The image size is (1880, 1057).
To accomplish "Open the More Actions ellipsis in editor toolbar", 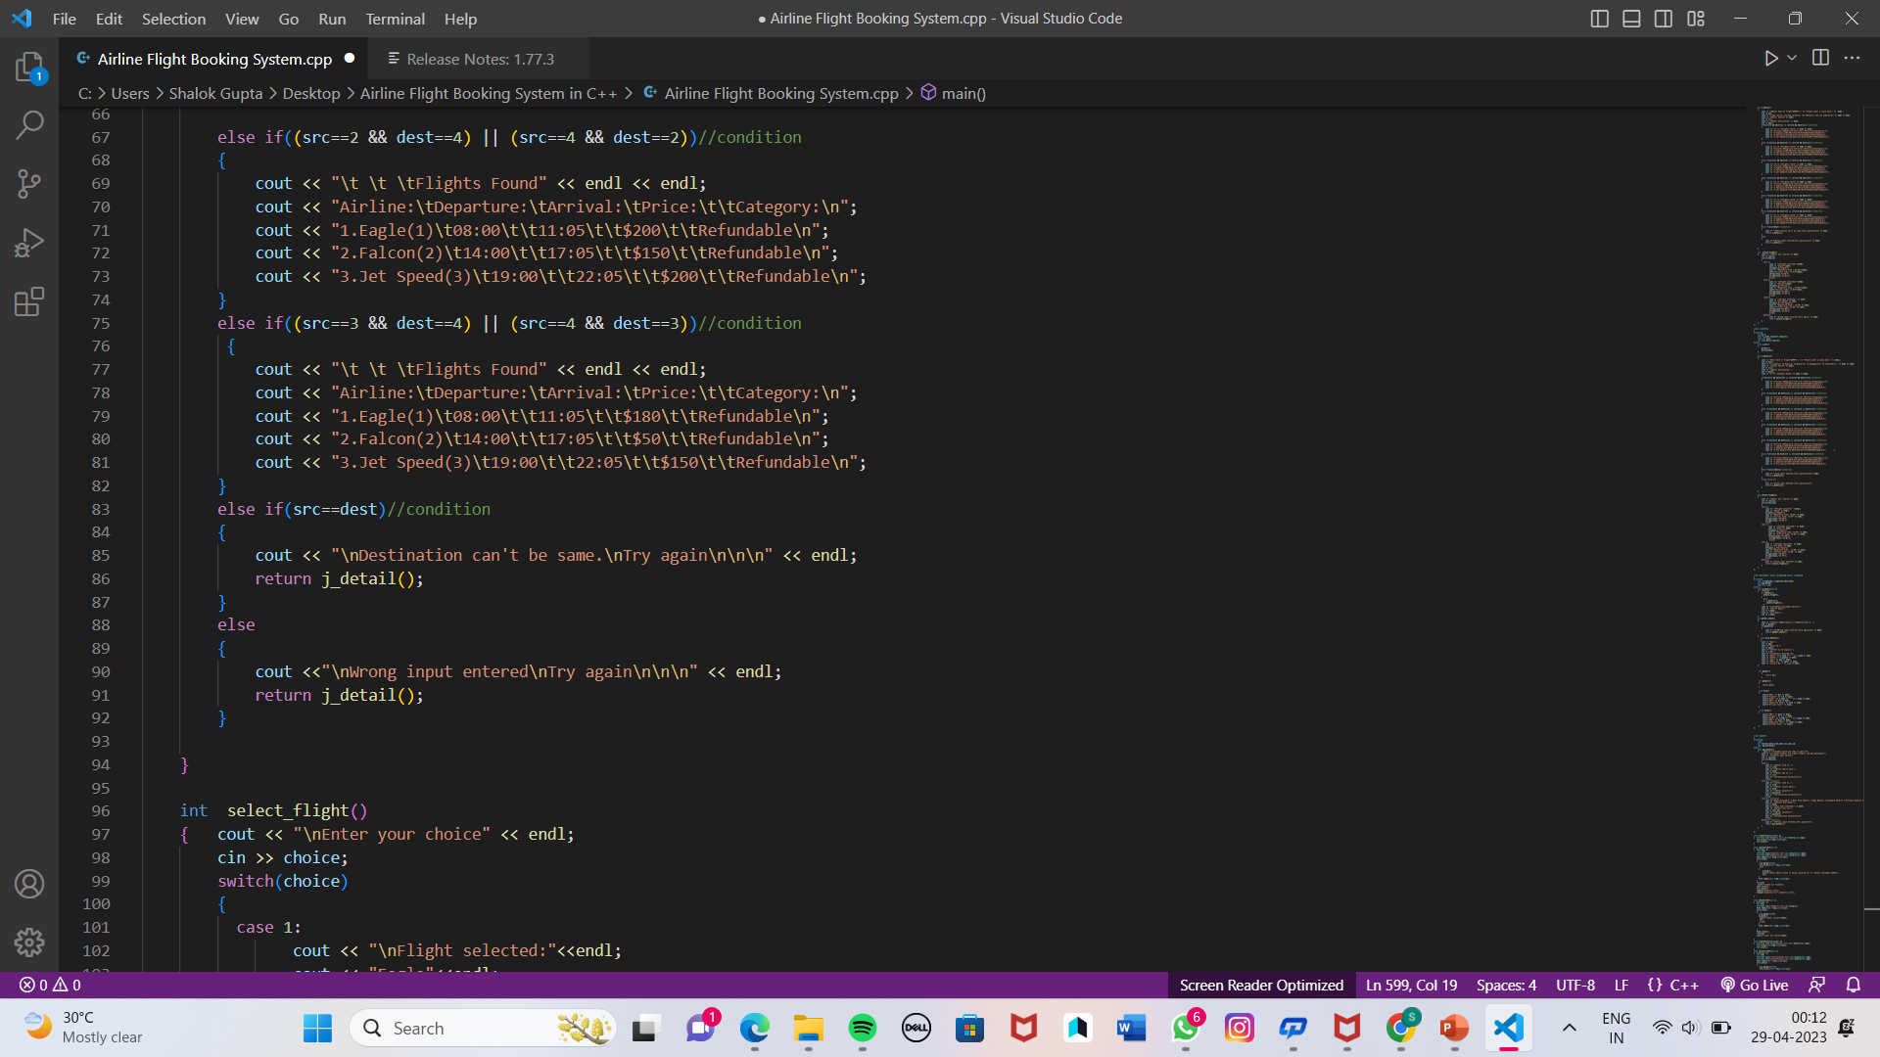I will (x=1852, y=58).
